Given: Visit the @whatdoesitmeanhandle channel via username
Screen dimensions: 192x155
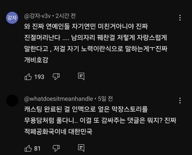Looking at the screenshot, I should pos(59,98).
